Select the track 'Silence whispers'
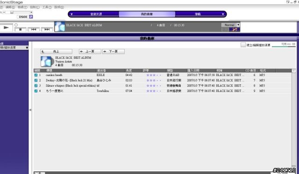Viewport: 299px width, 174px height. (71, 86)
